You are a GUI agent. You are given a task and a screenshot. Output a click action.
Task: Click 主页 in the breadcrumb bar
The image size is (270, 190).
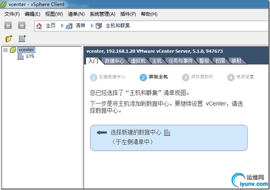(x=51, y=26)
